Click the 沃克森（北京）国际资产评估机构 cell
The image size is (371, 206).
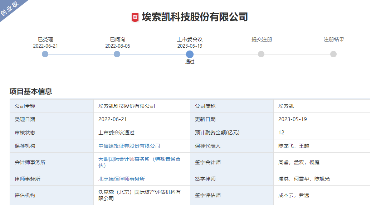139,195
